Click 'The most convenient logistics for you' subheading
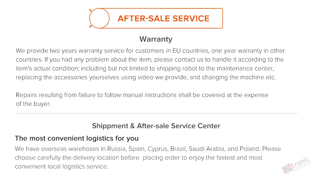 coord(77,138)
